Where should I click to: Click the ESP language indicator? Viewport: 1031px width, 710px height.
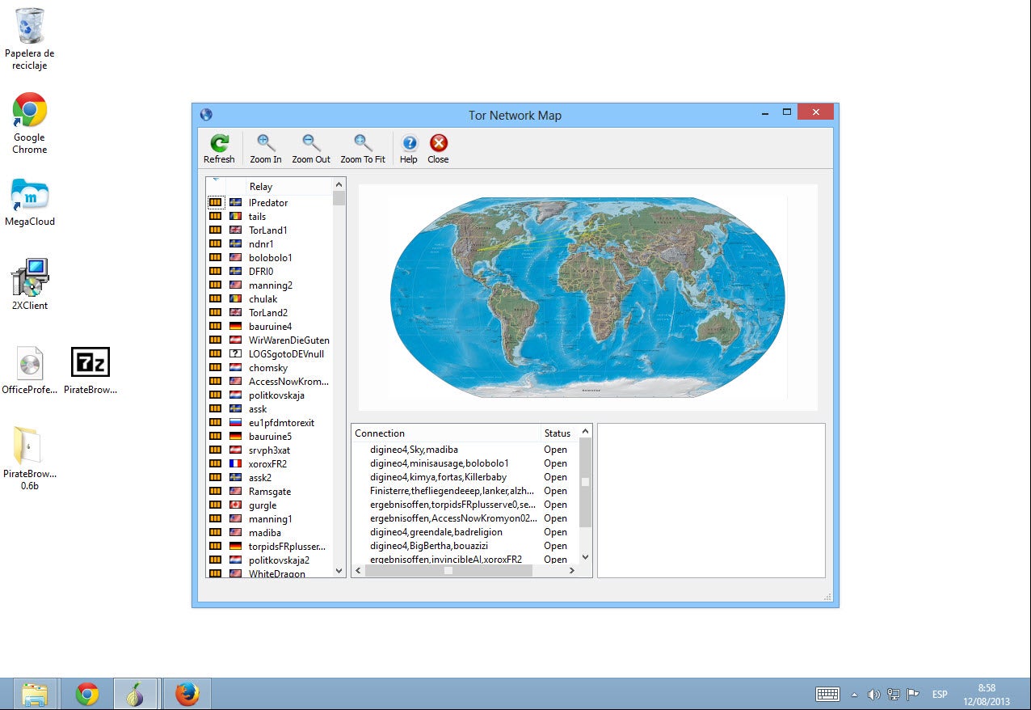click(940, 695)
